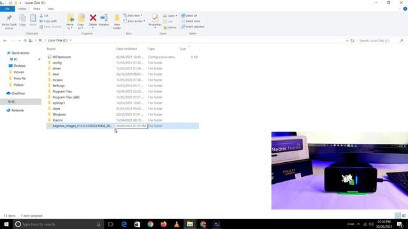The width and height of the screenshot is (408, 229).
Task: Expand the address bar history dropdown
Action: [347, 41]
